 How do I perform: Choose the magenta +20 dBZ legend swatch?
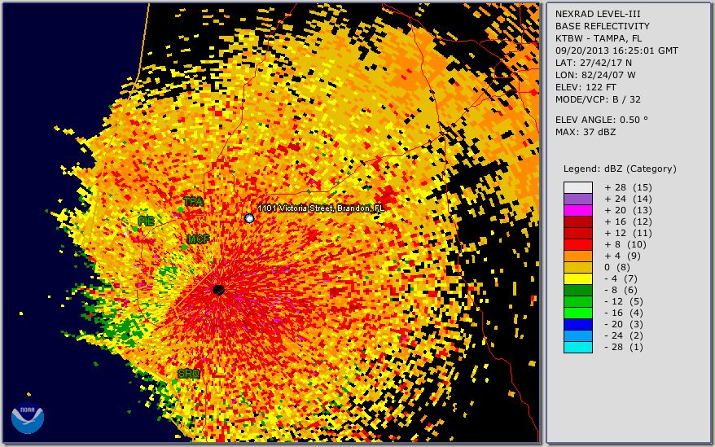pos(577,211)
